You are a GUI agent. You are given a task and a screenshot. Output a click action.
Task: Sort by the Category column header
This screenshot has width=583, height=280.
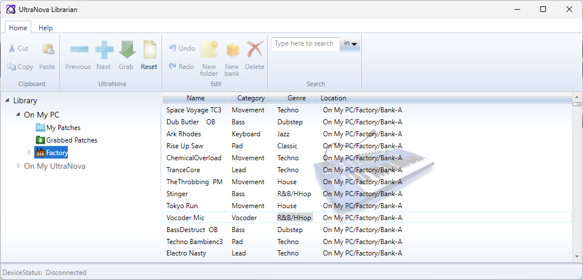[x=250, y=98]
